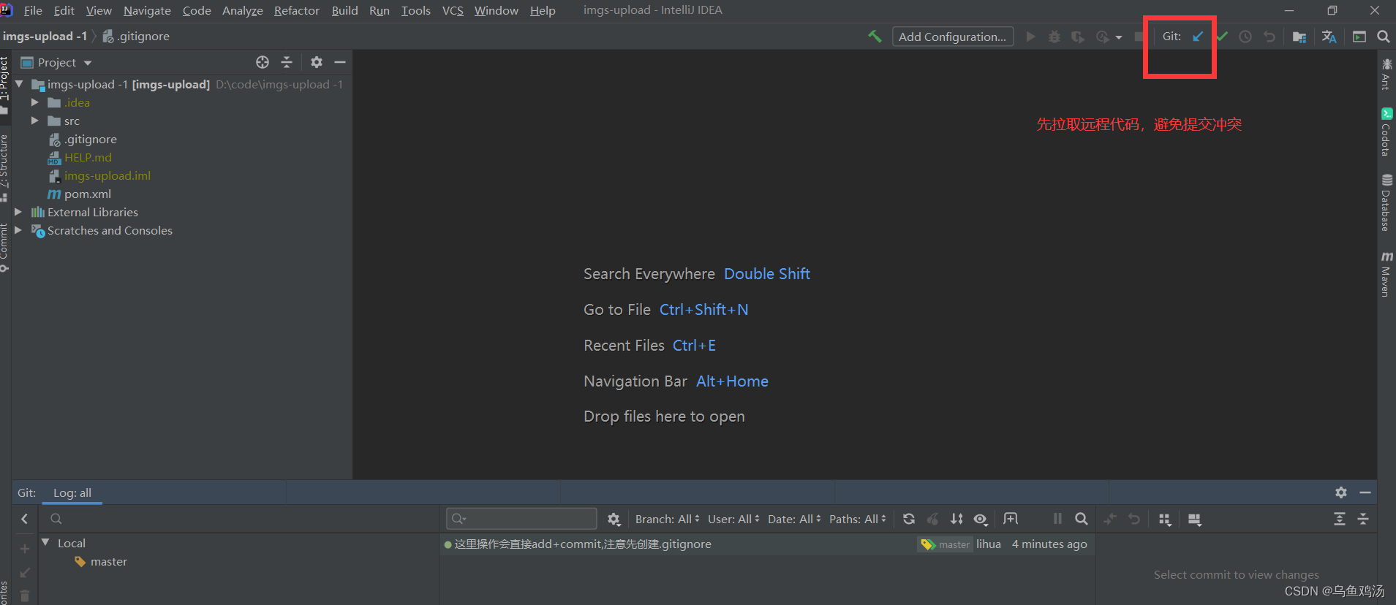Click the Git Update Project arrow icon
Image resolution: width=1396 pixels, height=605 pixels.
[x=1198, y=37]
